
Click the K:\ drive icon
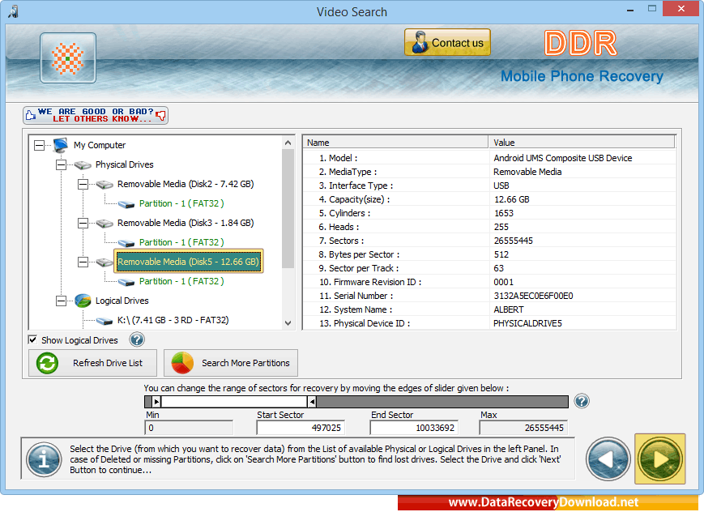105,321
